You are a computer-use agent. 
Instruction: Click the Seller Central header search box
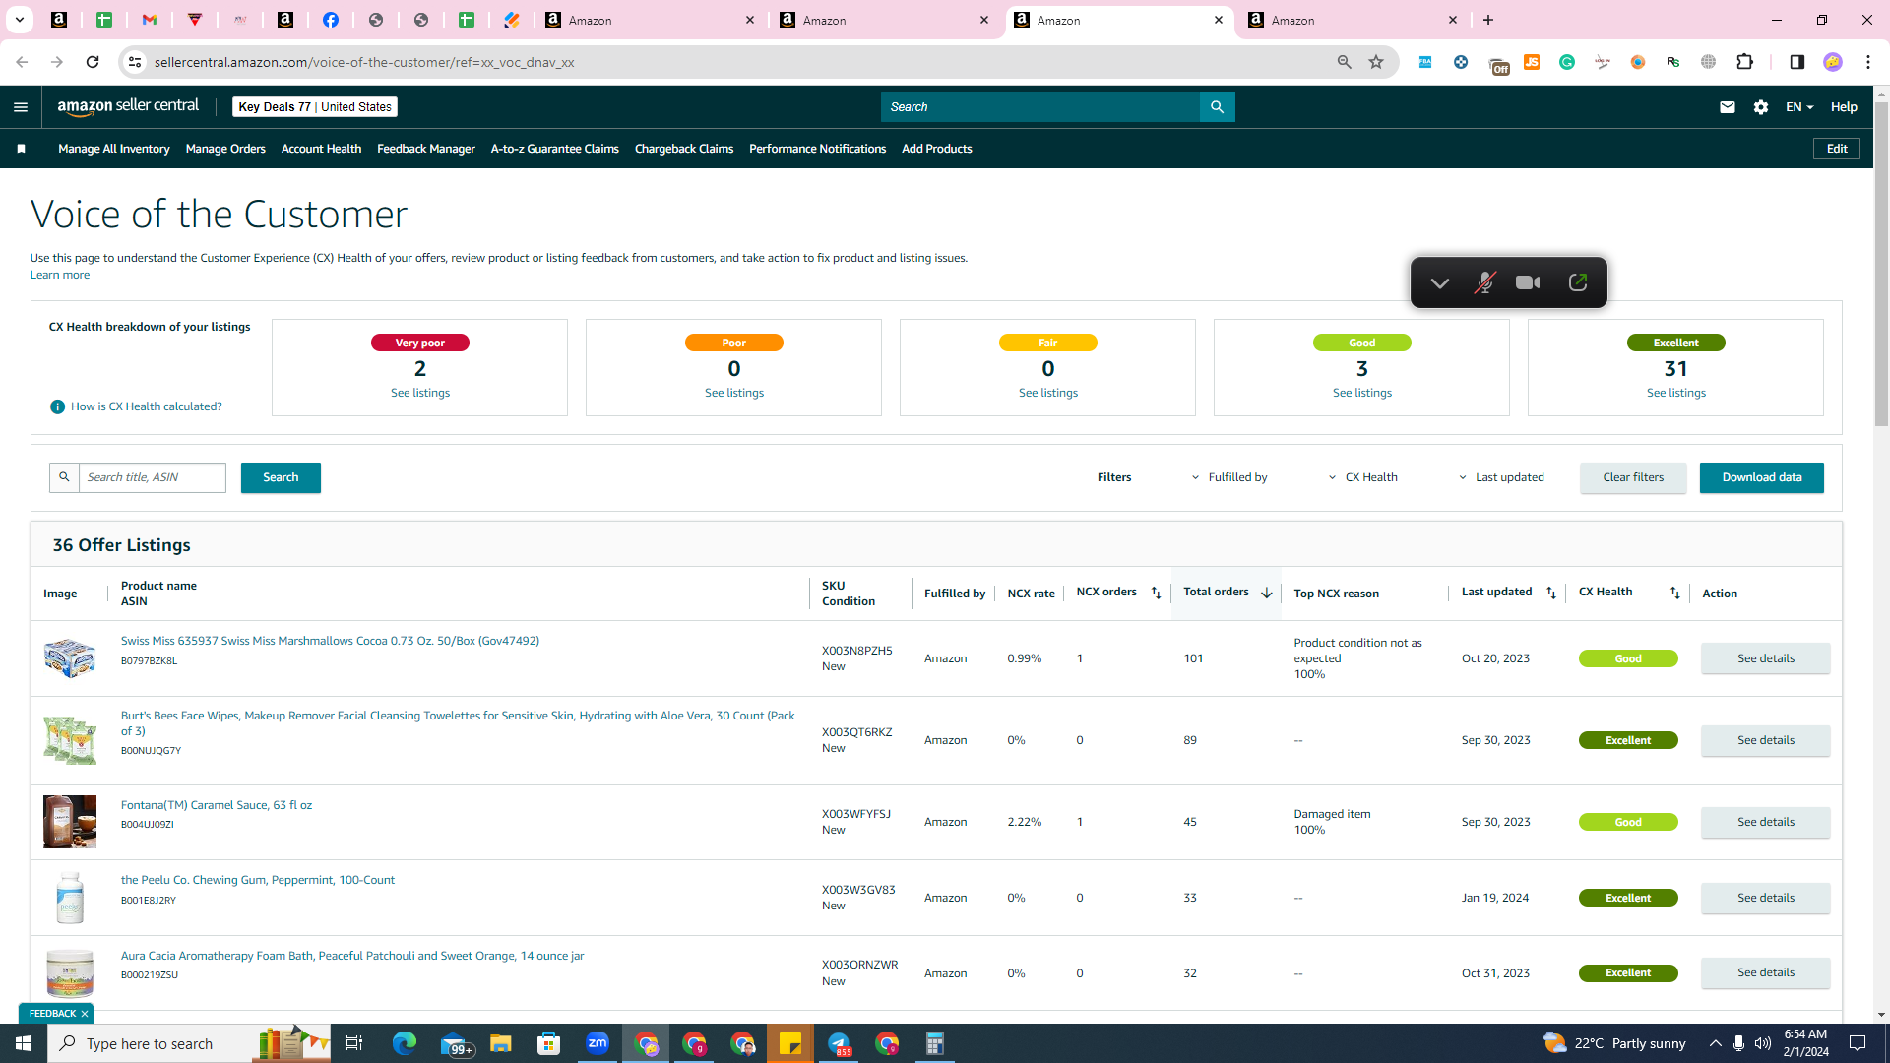pyautogui.click(x=1040, y=107)
